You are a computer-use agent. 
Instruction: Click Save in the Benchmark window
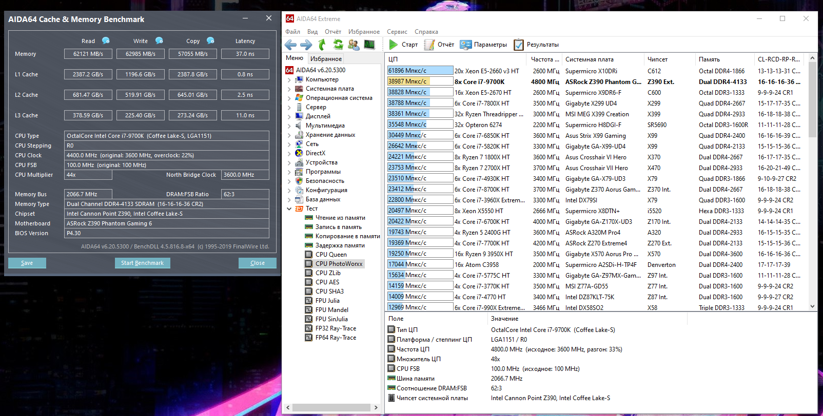coord(27,263)
